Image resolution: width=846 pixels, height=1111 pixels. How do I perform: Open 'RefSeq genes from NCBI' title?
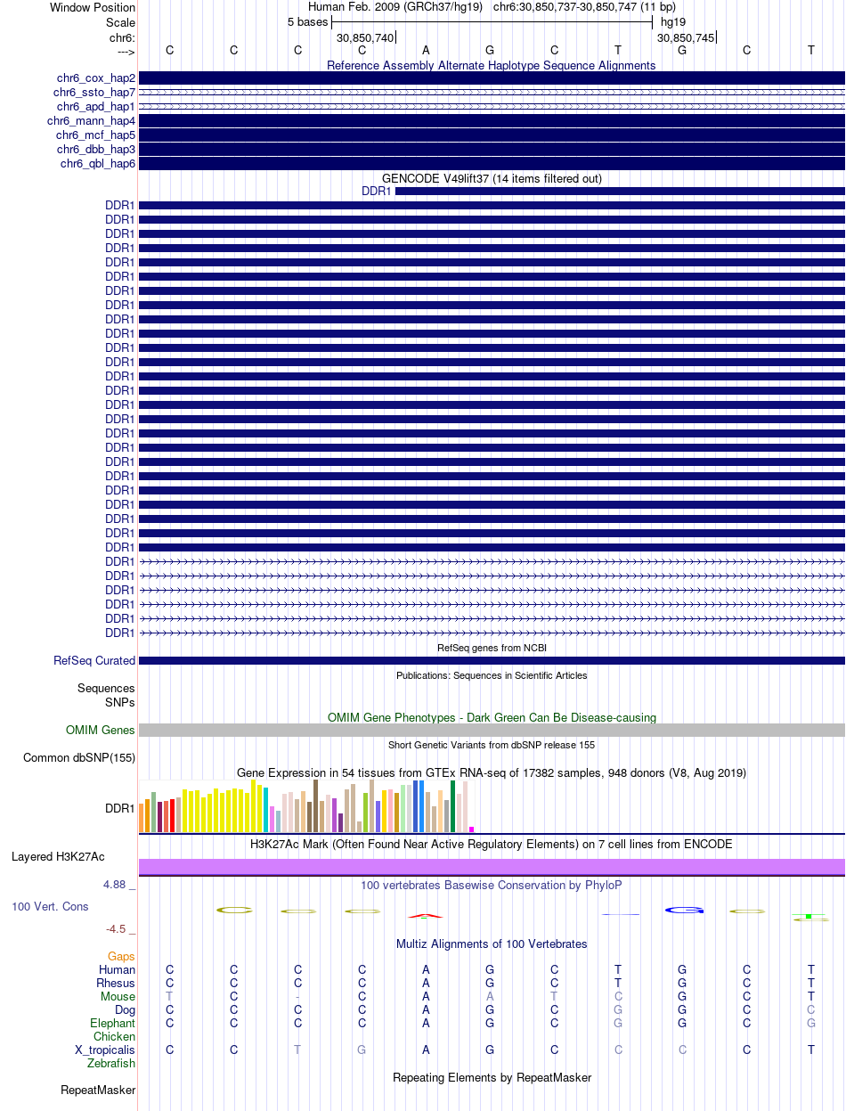pyautogui.click(x=492, y=648)
